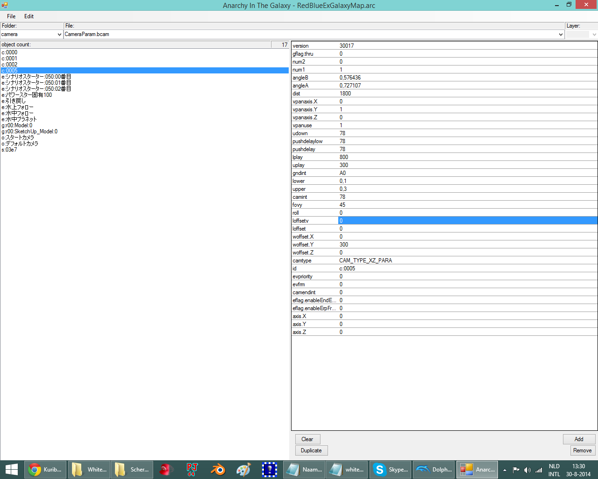Switch to Chrome taskbar button
The height and width of the screenshot is (479, 598).
[45, 469]
